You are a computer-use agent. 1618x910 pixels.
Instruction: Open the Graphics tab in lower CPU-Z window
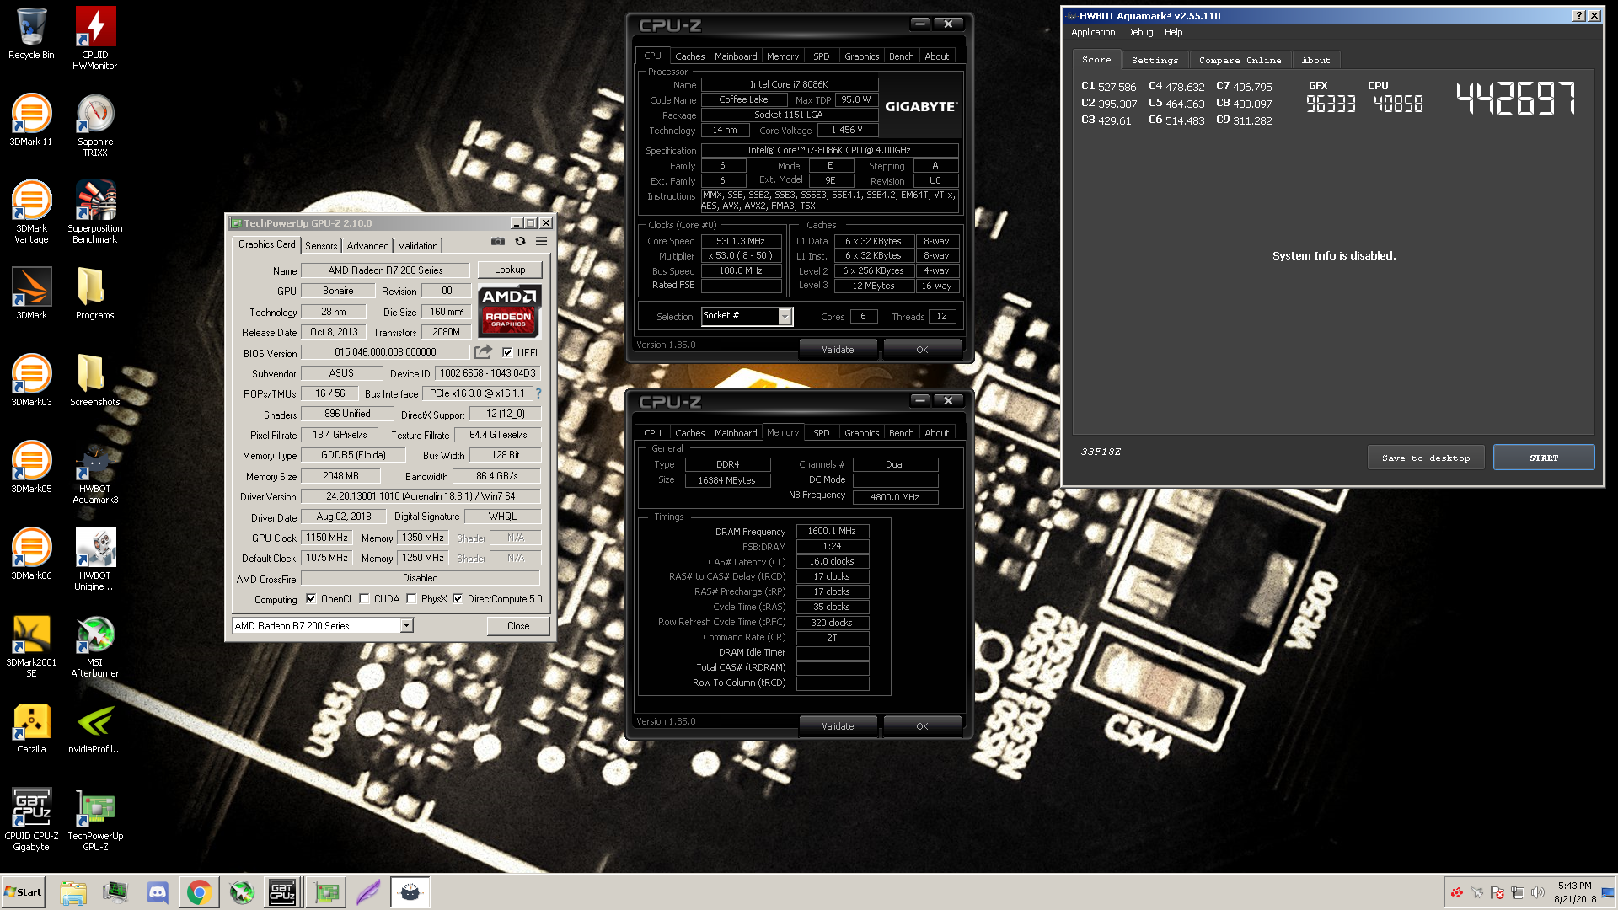coord(861,433)
